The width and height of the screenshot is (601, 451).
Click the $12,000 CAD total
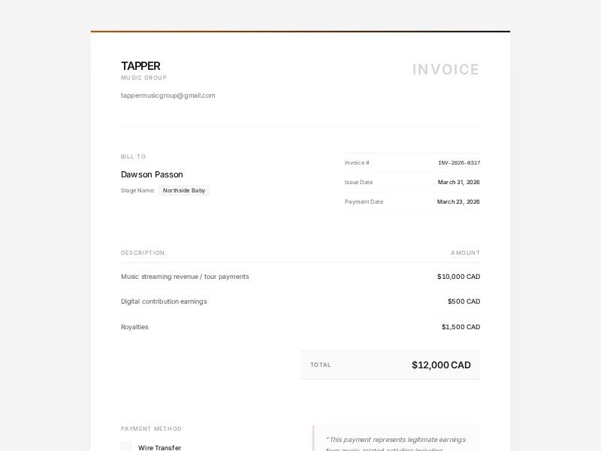tap(441, 365)
